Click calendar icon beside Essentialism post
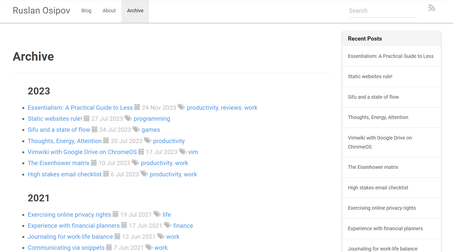Viewport: 453px width, 252px height. (x=137, y=107)
